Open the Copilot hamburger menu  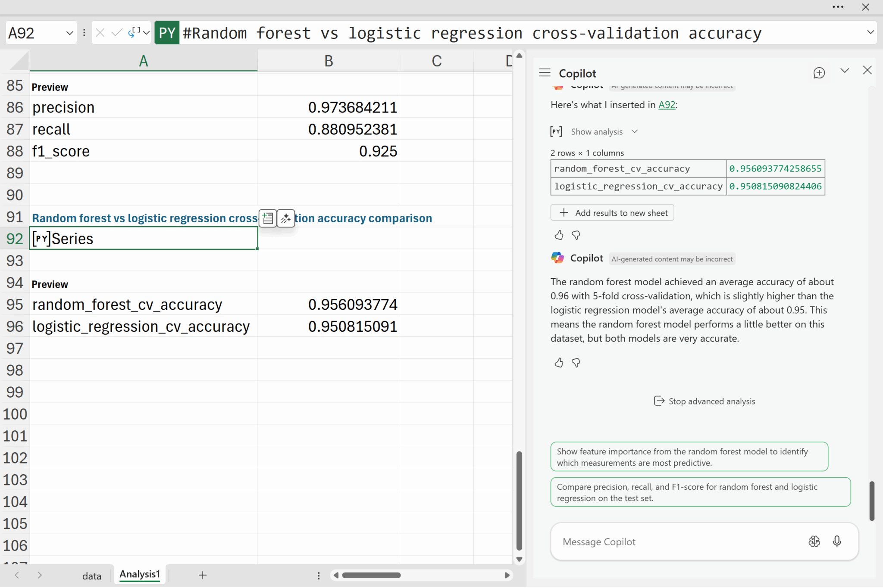coord(545,73)
